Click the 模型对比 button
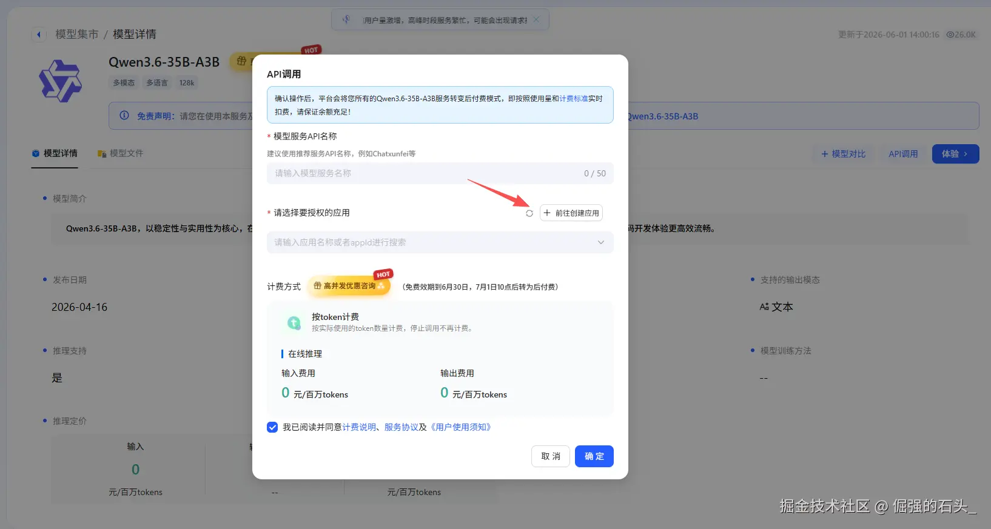 pyautogui.click(x=843, y=154)
